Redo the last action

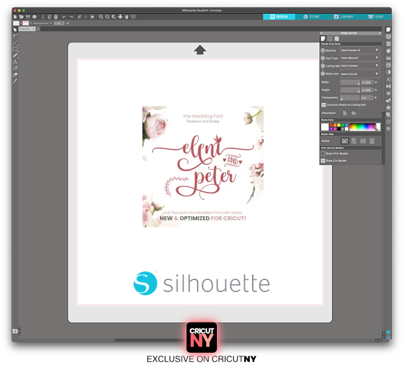click(x=71, y=17)
